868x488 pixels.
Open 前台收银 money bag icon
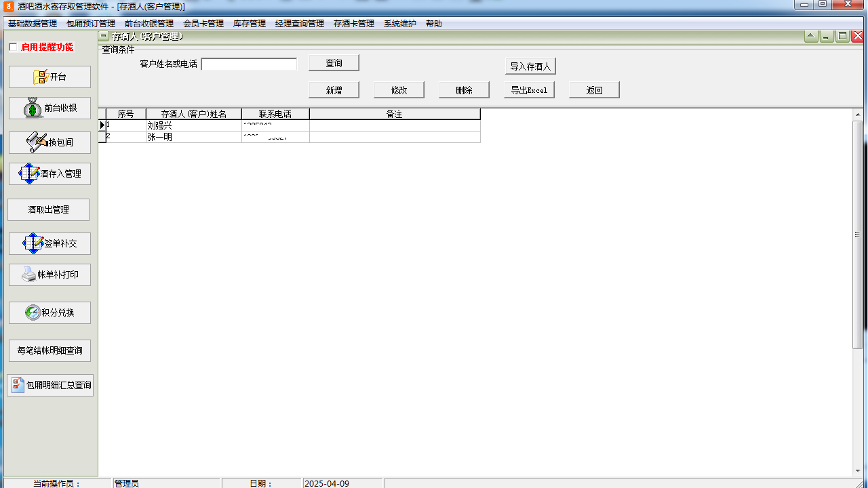coord(34,108)
